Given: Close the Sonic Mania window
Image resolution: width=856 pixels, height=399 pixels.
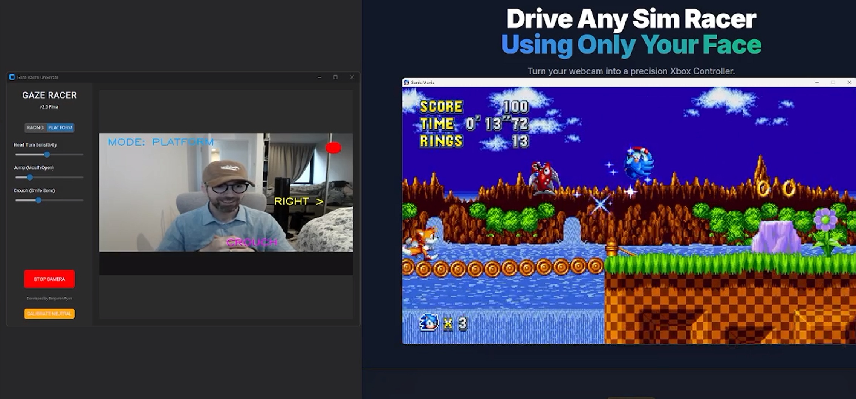Looking at the screenshot, I should click(849, 82).
